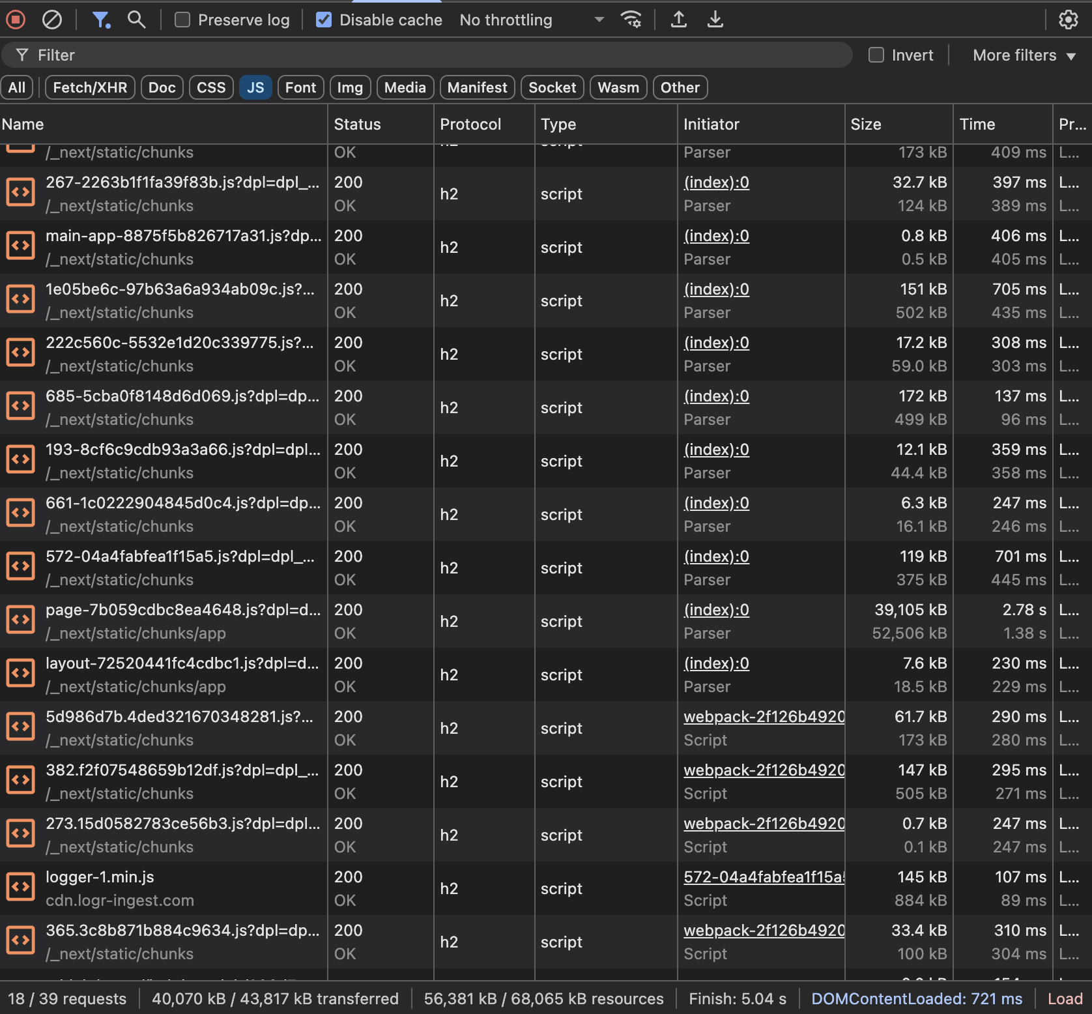Click the 39,105 kB size cell
Image resolution: width=1092 pixels, height=1014 pixels.
[x=910, y=610]
